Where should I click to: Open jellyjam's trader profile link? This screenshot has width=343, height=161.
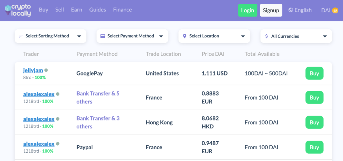(x=33, y=70)
